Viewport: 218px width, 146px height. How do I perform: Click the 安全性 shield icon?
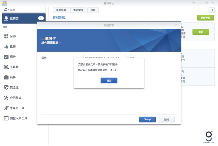point(6,88)
